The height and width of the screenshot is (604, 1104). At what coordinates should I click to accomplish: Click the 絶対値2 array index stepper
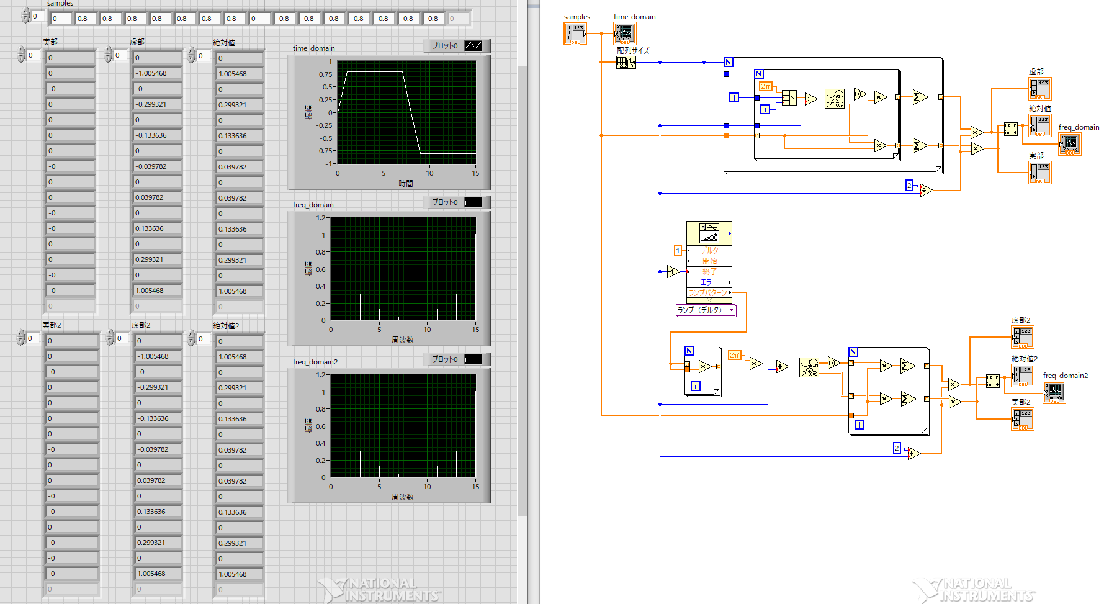point(192,338)
